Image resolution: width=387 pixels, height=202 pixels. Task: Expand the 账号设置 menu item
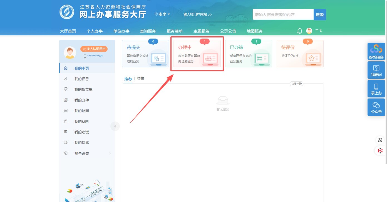87,153
